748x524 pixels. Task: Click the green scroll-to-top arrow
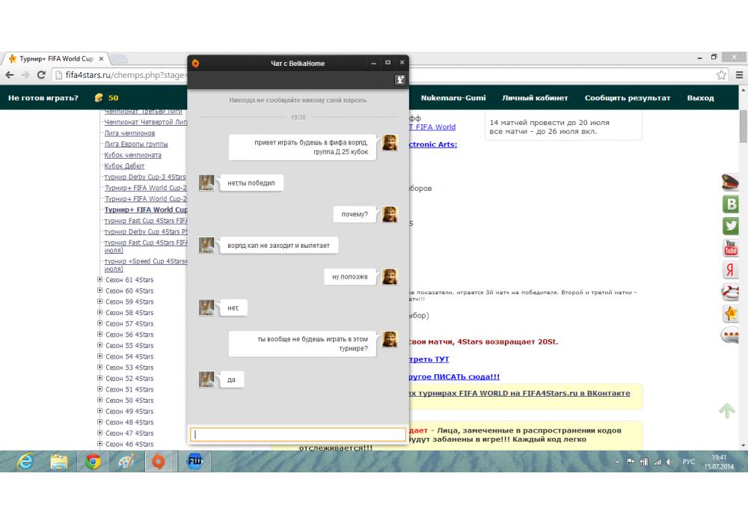pos(726,410)
